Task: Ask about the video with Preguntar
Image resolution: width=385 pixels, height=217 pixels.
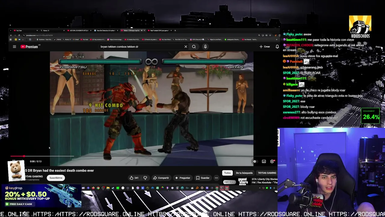Action: coord(183,178)
